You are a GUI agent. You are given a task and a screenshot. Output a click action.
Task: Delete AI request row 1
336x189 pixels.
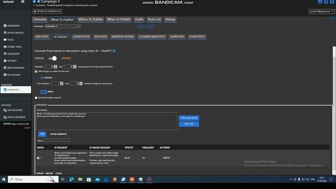tap(166, 158)
